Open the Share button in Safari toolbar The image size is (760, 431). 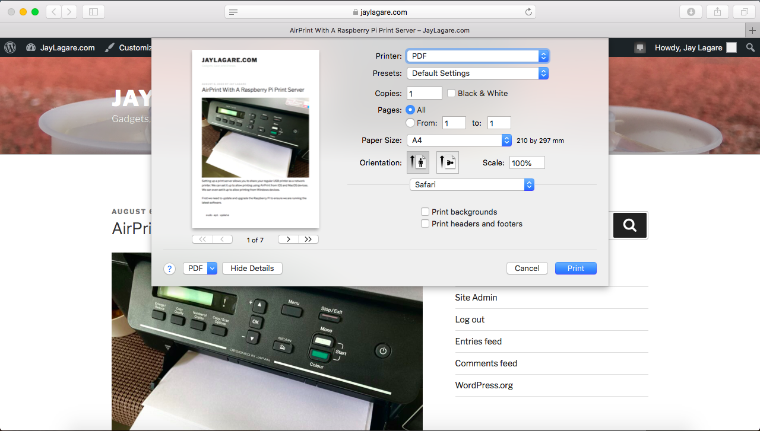point(717,12)
